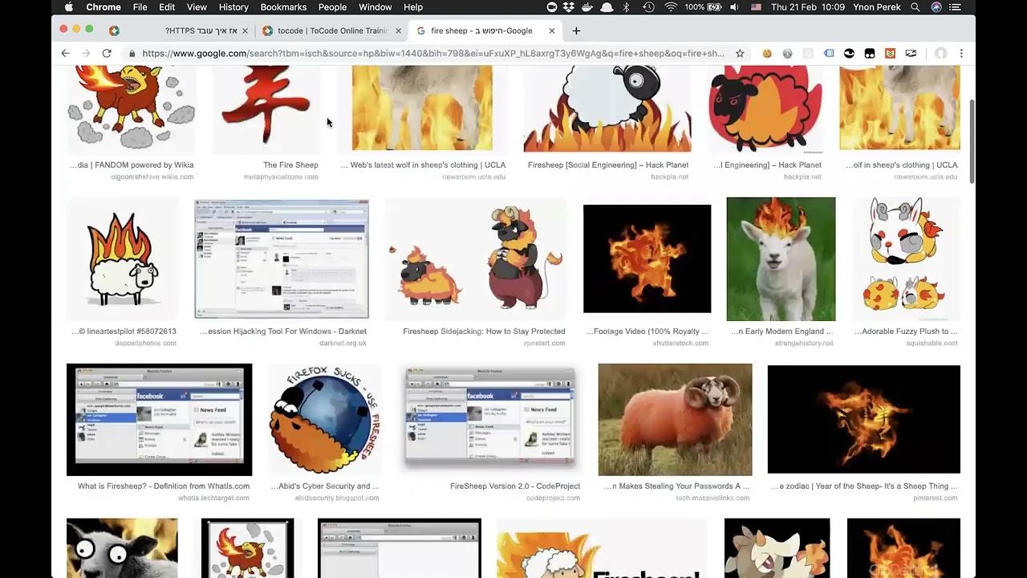Switch to the 'tocode | ToCode Online Training' tab
Image resolution: width=1027 pixels, height=578 pixels.
click(x=332, y=31)
